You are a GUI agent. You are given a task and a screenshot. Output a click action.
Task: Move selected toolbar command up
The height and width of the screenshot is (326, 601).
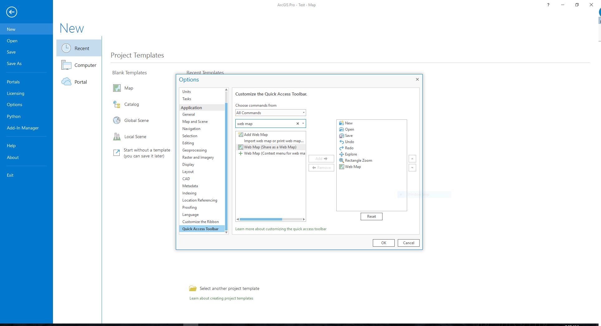pyautogui.click(x=412, y=159)
